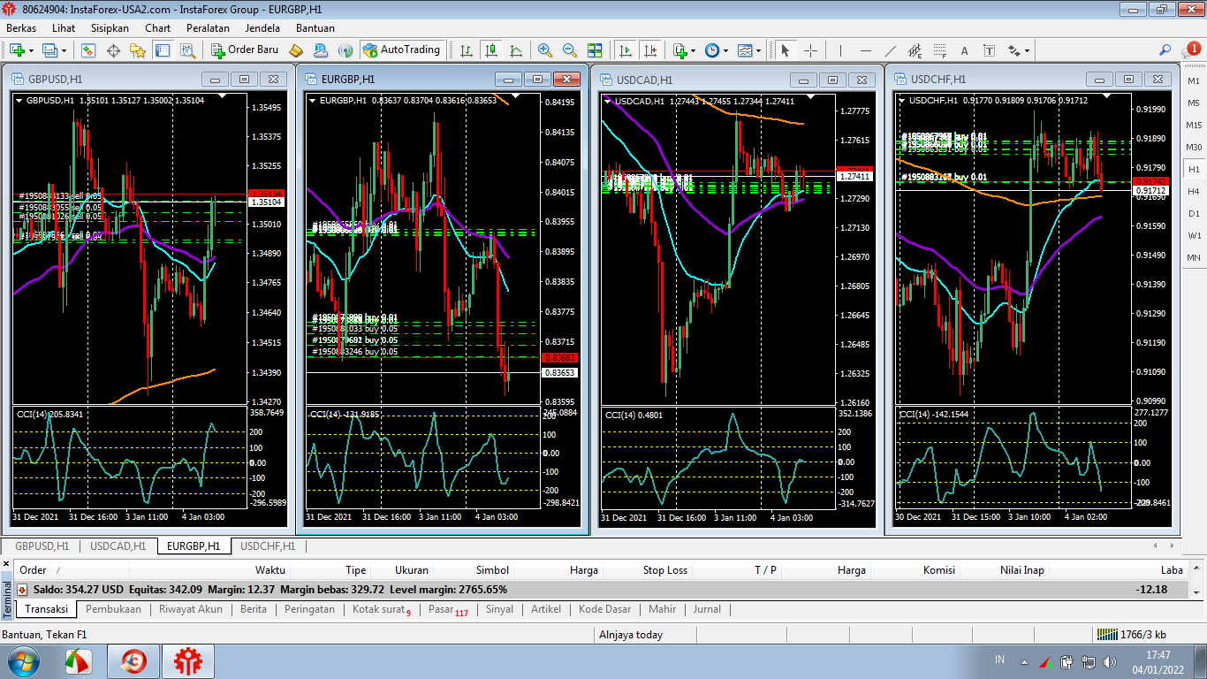The height and width of the screenshot is (679, 1207).
Task: Expand the new chart dropdown arrow
Action: 31,50
